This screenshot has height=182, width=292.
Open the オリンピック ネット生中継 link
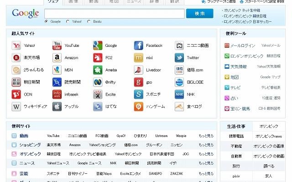pyautogui.click(x=242, y=10)
